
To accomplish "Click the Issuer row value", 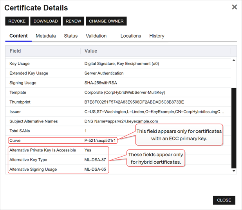I will click(154, 112).
